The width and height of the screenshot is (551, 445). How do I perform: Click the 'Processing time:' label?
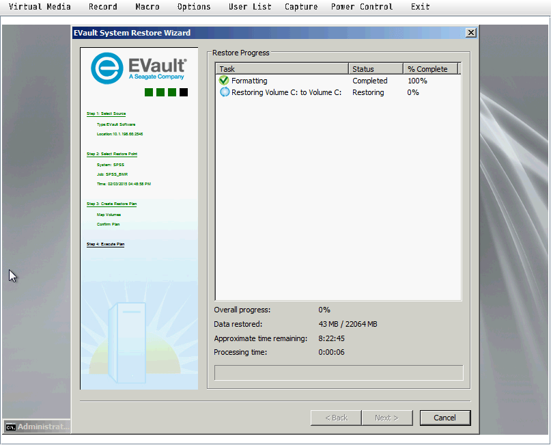pos(240,352)
